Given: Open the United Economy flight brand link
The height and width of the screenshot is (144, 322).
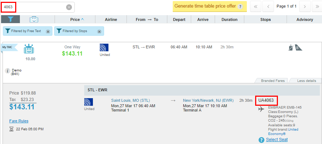Looking at the screenshot, I should [x=283, y=132].
